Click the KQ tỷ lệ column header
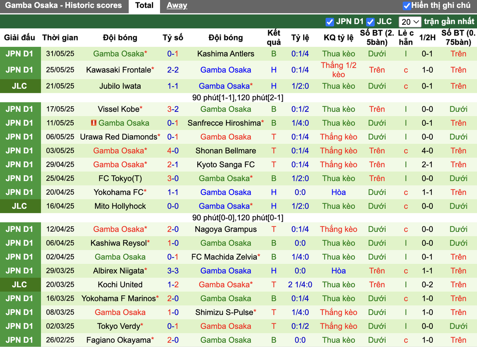477x347 pixels. coord(338,37)
